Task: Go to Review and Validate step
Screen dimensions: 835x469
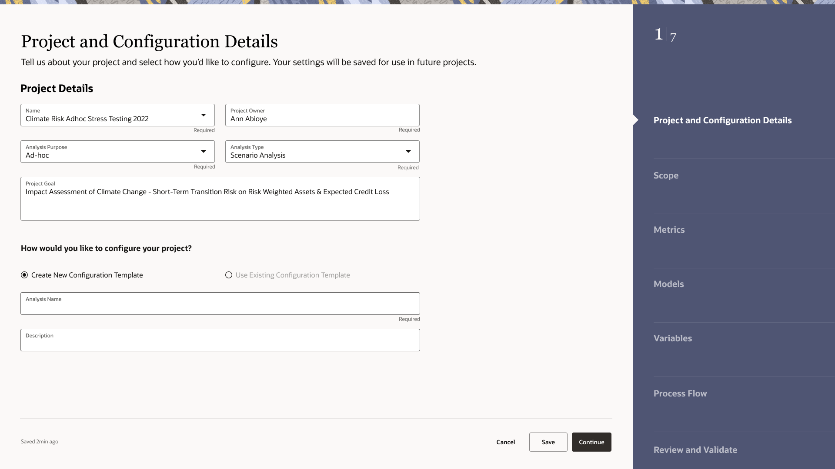Action: [x=695, y=450]
